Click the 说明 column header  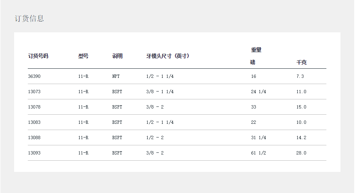(117, 56)
